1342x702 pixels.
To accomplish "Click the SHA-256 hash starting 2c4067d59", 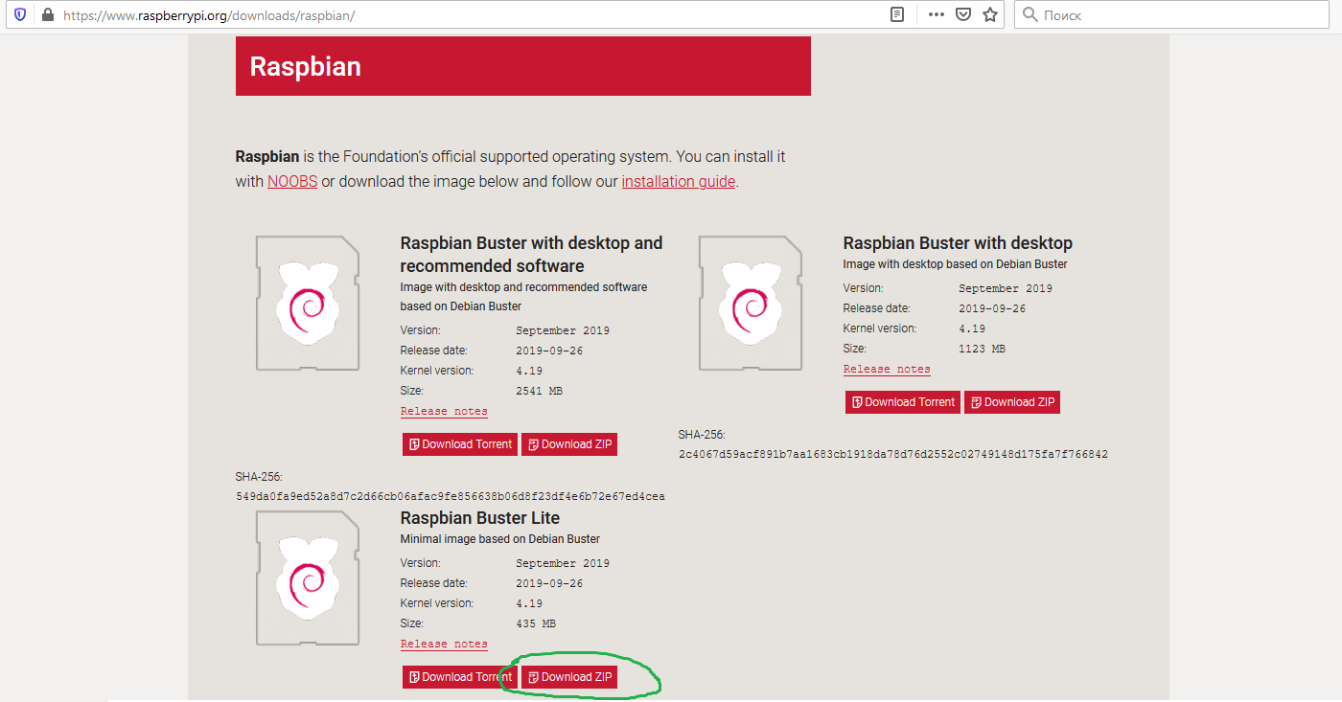I will point(893,455).
